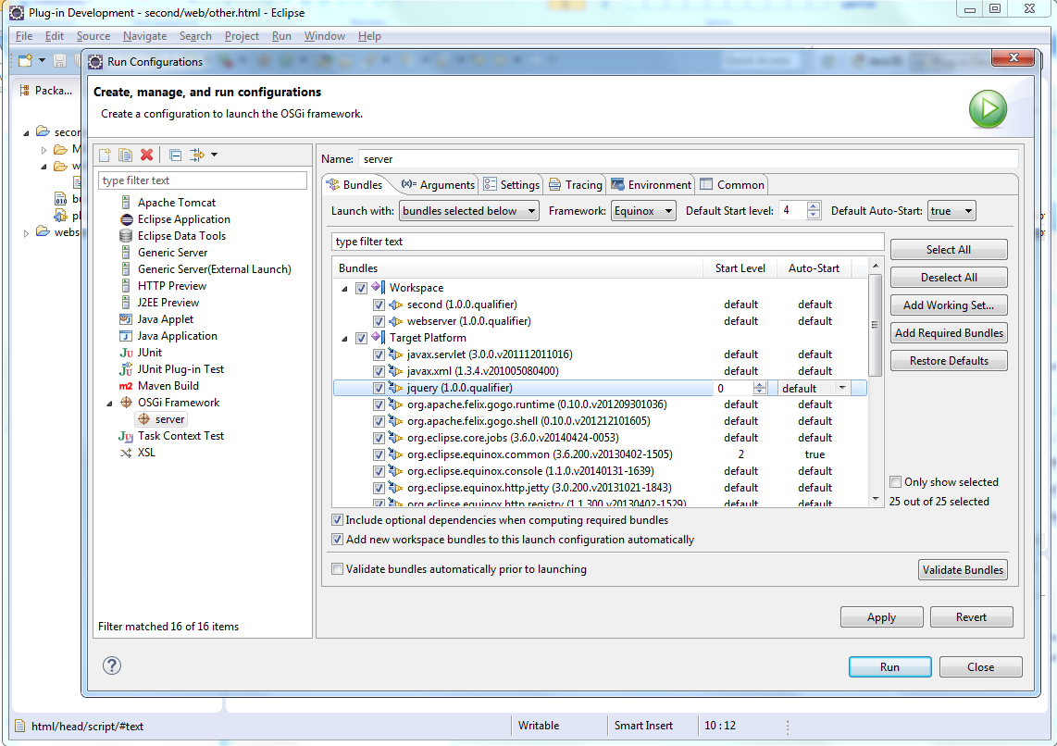
Task: Enable Validate bundles automatically prior to launching
Action: pyautogui.click(x=337, y=569)
